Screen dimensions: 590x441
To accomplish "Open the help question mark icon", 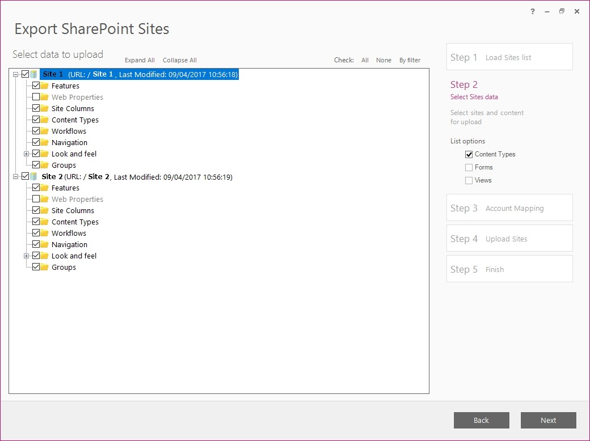I will click(x=533, y=11).
